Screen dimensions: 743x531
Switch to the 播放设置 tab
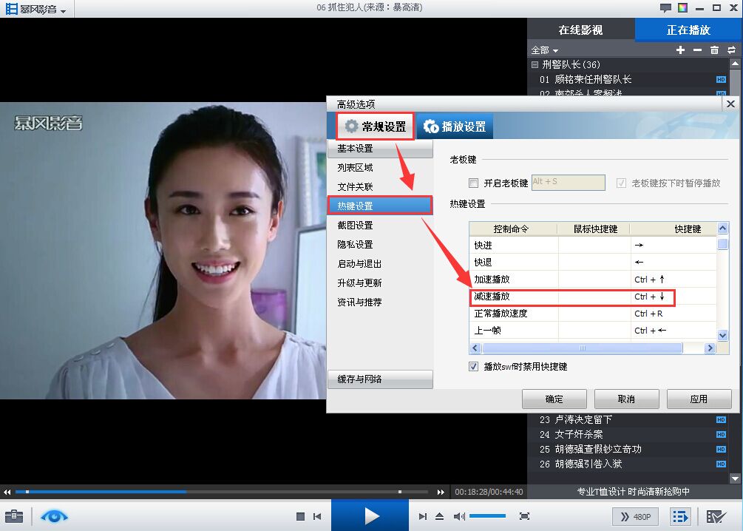(455, 126)
